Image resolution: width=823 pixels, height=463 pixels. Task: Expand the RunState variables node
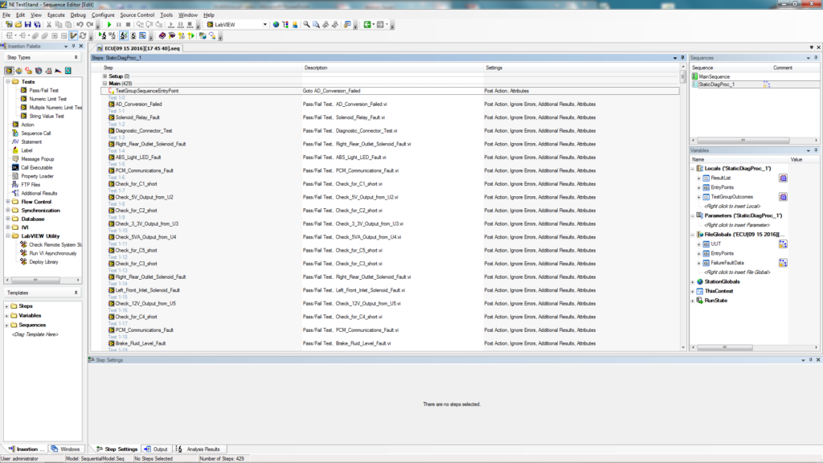pyautogui.click(x=693, y=301)
